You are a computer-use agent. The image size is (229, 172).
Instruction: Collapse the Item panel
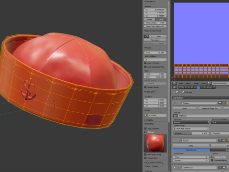pyautogui.click(x=145, y=110)
